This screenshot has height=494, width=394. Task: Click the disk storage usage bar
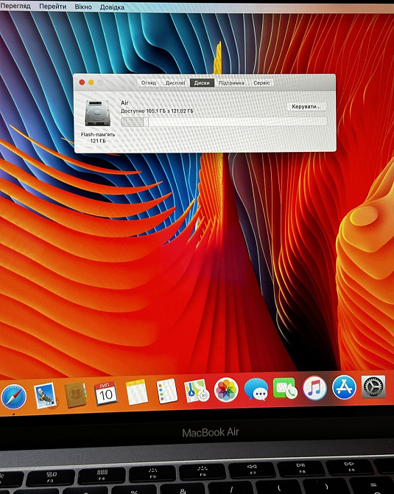click(x=224, y=122)
